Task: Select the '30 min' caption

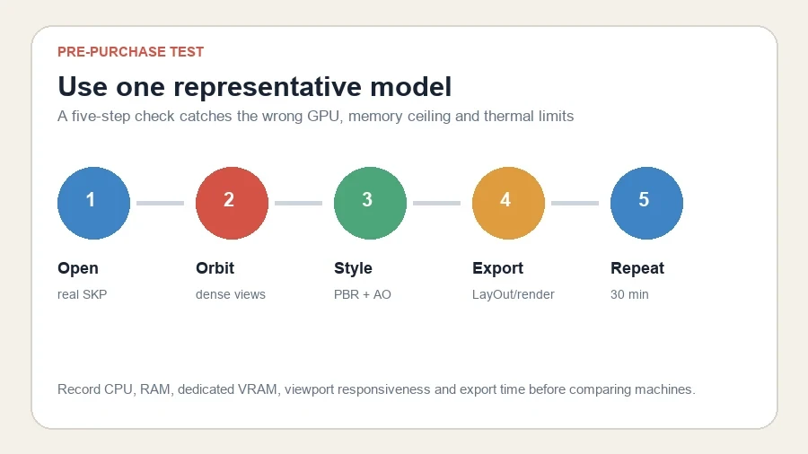Action: (629, 294)
